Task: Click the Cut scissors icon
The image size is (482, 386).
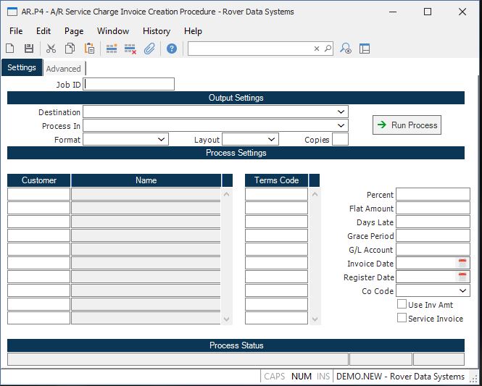Action: (x=51, y=49)
